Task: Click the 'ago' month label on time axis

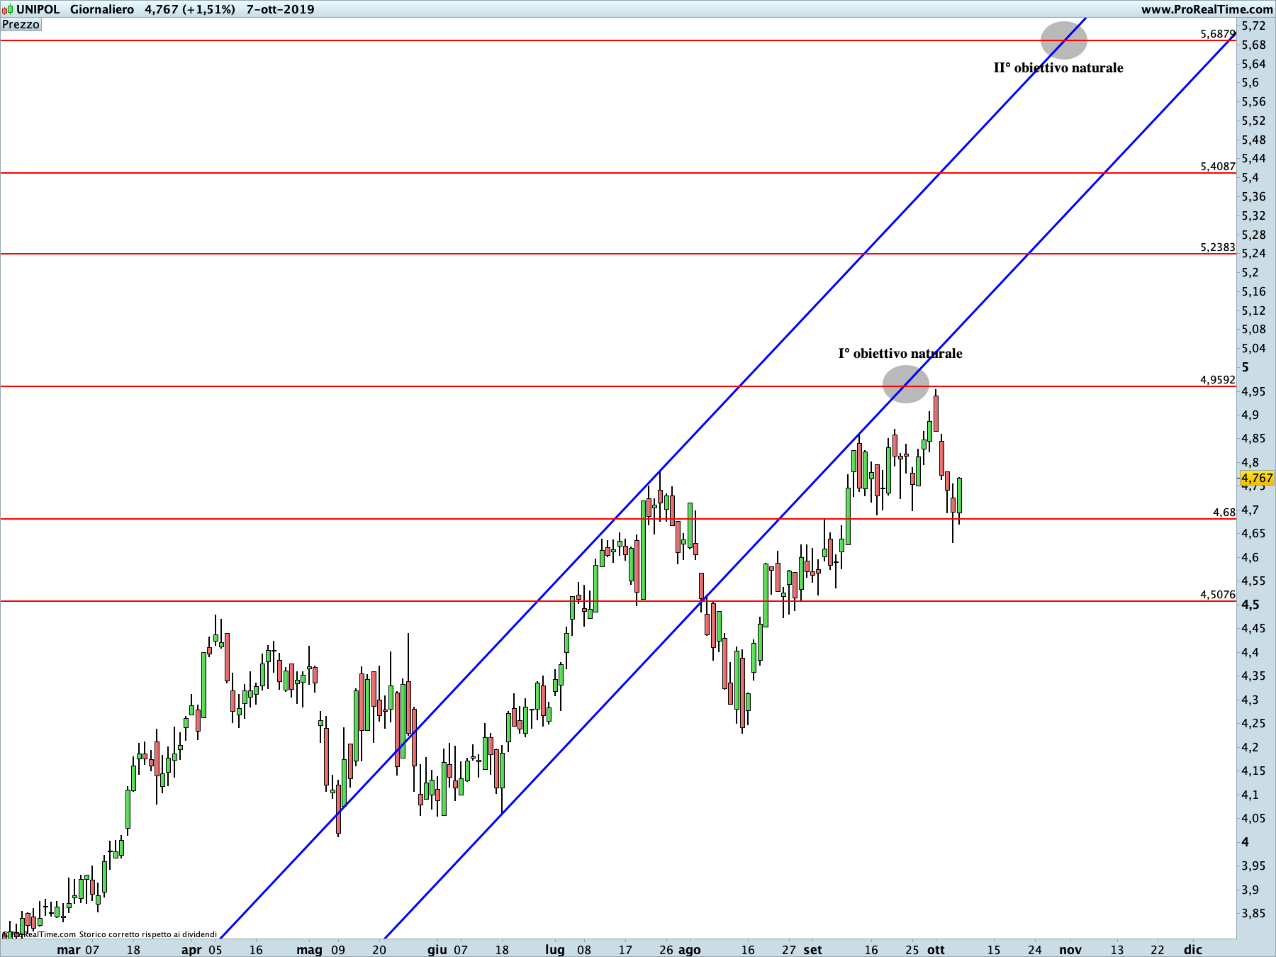Action: coord(690,950)
